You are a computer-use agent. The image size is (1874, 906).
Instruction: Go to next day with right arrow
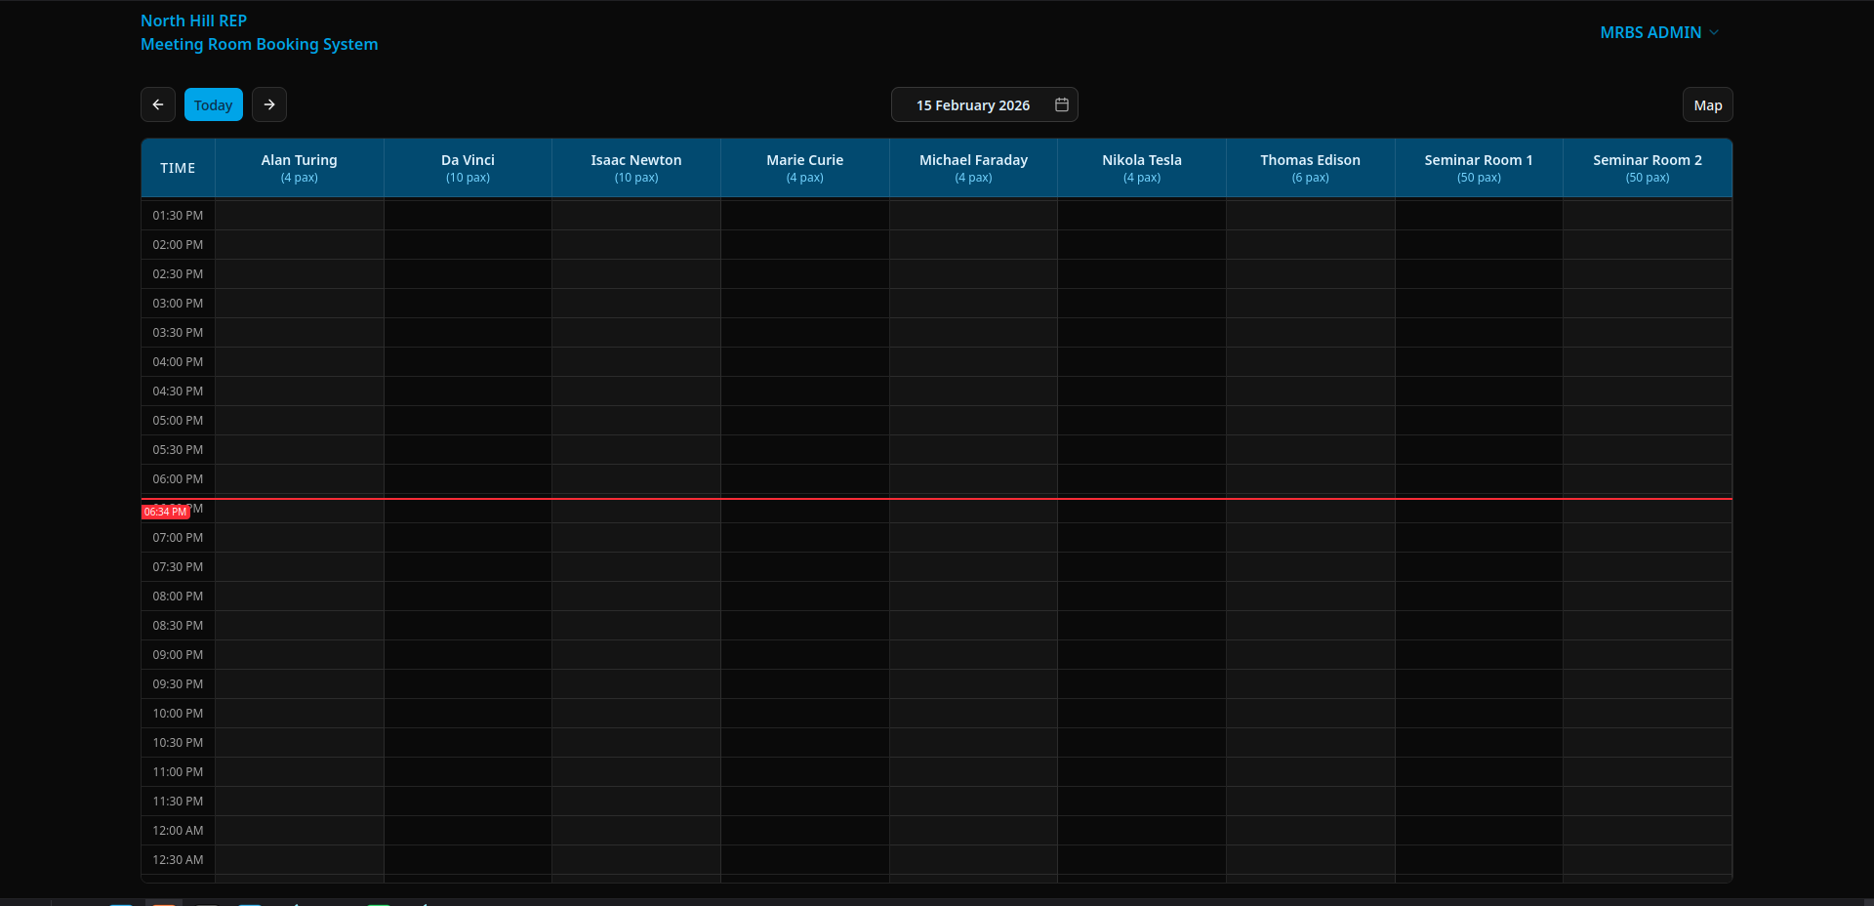[x=269, y=104]
